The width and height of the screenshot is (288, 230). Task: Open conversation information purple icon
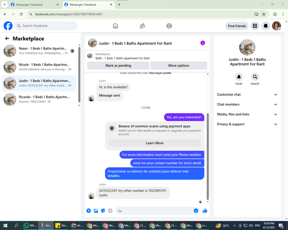click(x=203, y=43)
